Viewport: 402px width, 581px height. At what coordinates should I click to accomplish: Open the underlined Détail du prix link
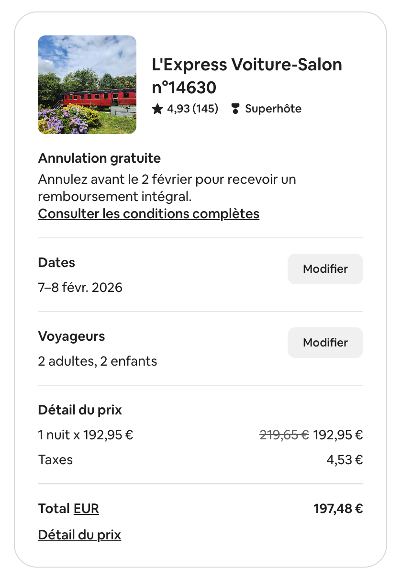tap(79, 535)
